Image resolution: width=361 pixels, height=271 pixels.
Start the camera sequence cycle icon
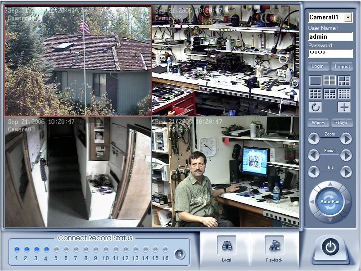pyautogui.click(x=316, y=107)
